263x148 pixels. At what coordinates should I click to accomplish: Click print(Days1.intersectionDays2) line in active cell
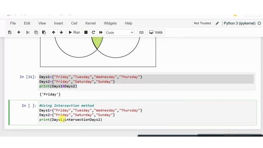pos(71,120)
